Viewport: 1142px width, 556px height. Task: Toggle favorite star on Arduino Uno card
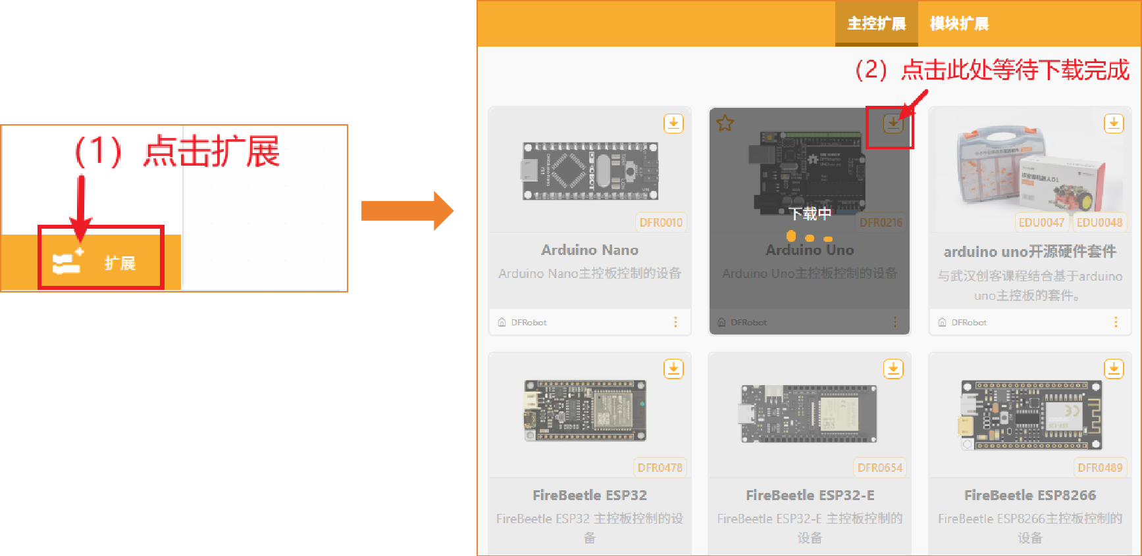coord(725,123)
